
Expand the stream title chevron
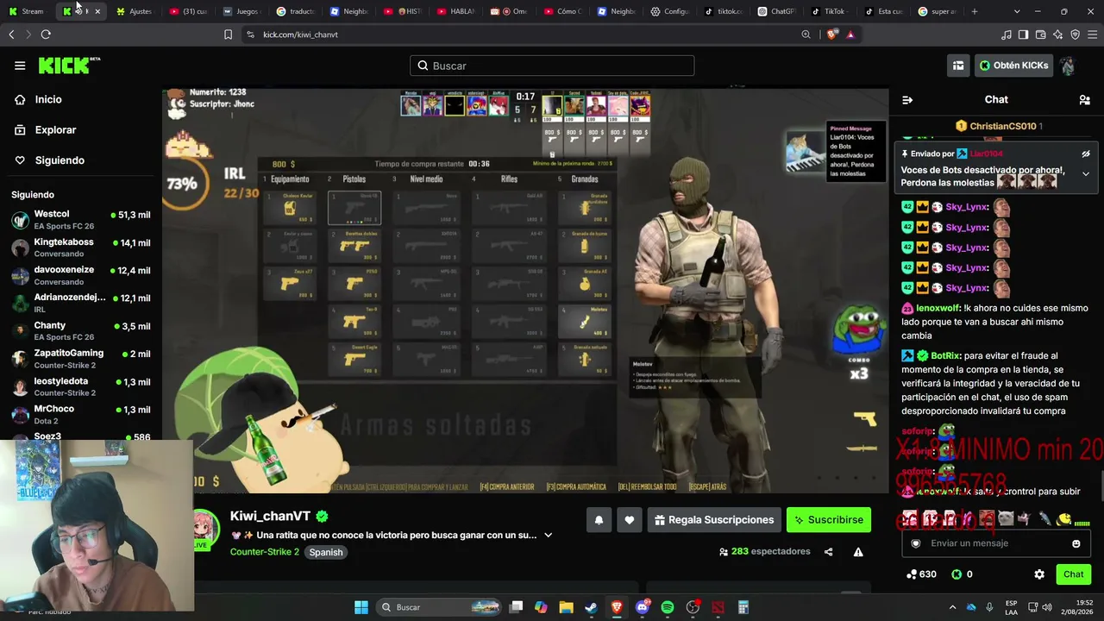click(x=548, y=536)
